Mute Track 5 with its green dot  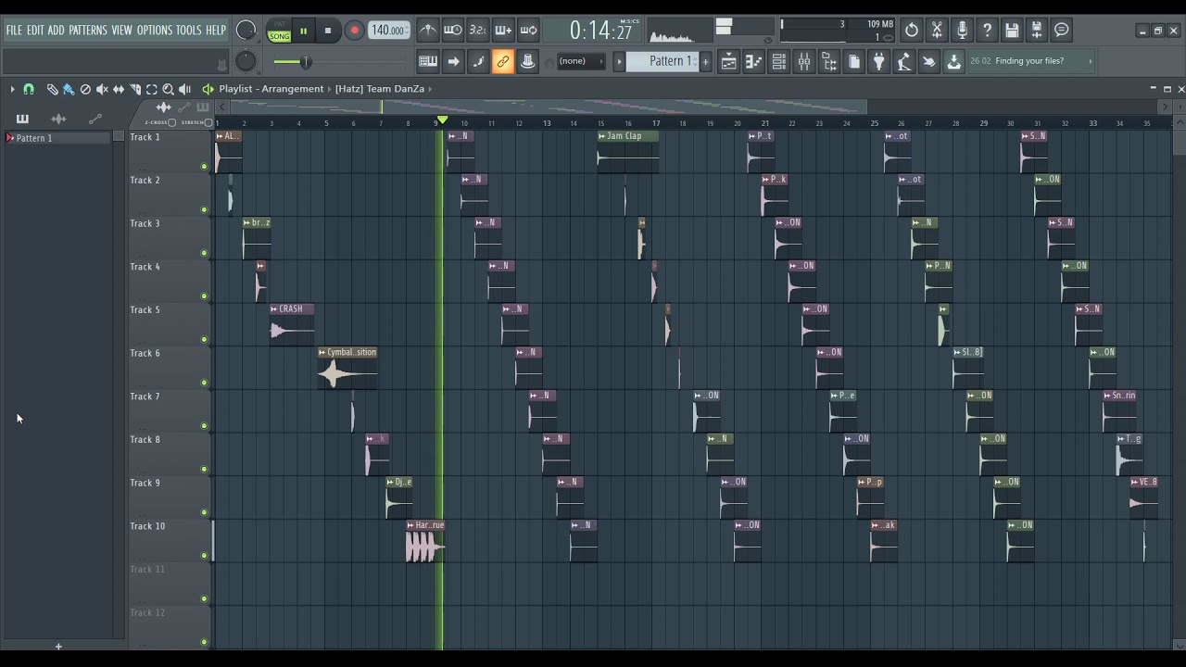(x=204, y=339)
